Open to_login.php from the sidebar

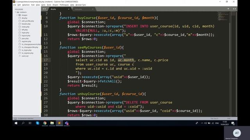pyautogui.click(x=27, y=50)
